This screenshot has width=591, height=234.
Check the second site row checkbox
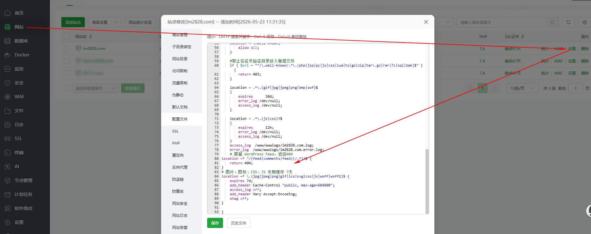click(66, 61)
